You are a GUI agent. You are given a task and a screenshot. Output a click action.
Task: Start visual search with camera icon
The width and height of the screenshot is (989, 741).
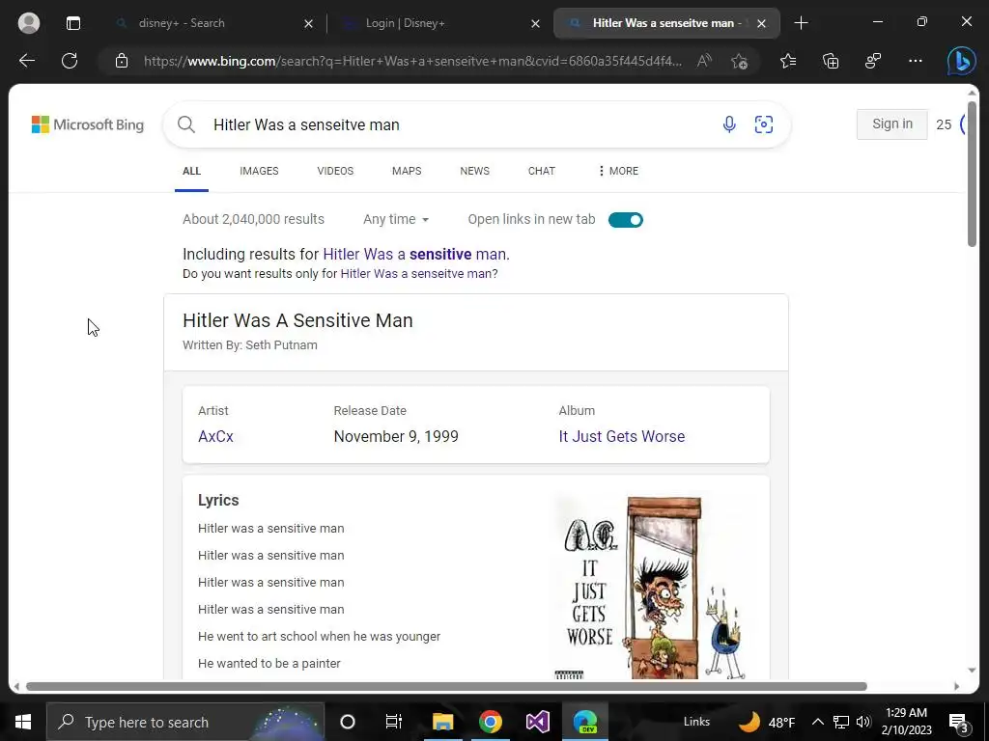tap(764, 124)
